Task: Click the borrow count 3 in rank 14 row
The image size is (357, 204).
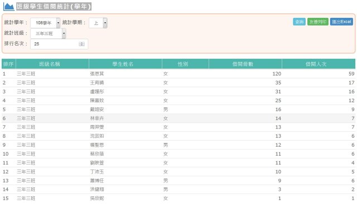Action: click(279, 190)
